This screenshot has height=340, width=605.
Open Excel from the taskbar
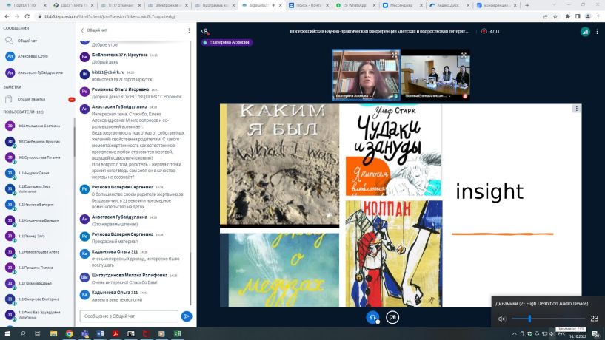[177, 334]
